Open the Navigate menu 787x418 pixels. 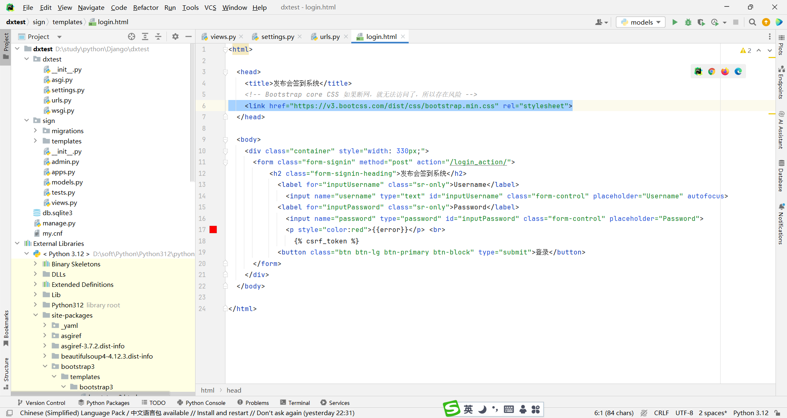pyautogui.click(x=91, y=7)
